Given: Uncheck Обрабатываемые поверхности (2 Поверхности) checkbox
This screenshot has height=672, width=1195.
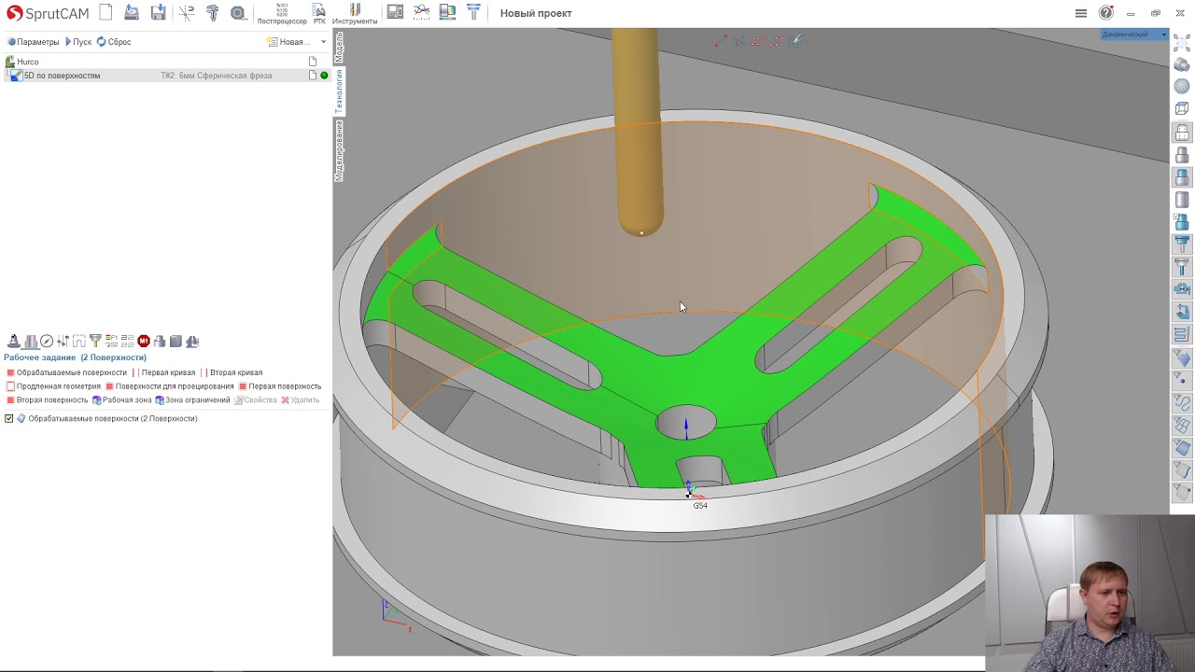Looking at the screenshot, I should pyautogui.click(x=9, y=419).
